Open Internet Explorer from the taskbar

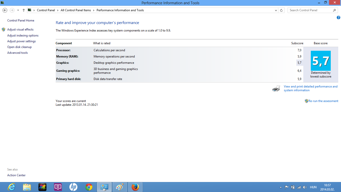pyautogui.click(x=11, y=187)
